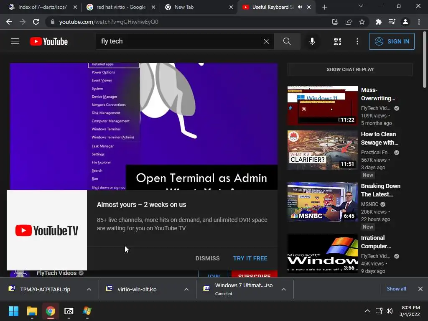Viewport: 428px width, 321px height.
Task: Click SHOW CHAT REPLAY button
Action: (350, 69)
